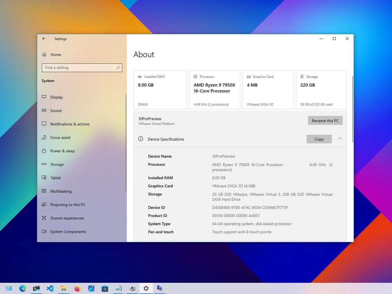Open Microsoft Edge from the taskbar
This screenshot has height=294, width=392.
(x=22, y=288)
